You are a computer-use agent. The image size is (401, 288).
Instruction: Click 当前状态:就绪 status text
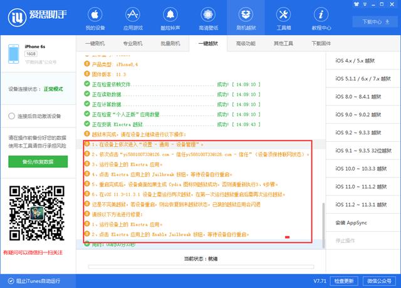click(x=200, y=259)
